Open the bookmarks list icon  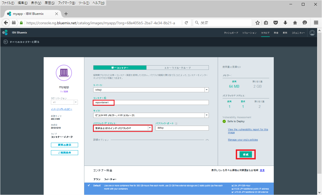coord(266,23)
